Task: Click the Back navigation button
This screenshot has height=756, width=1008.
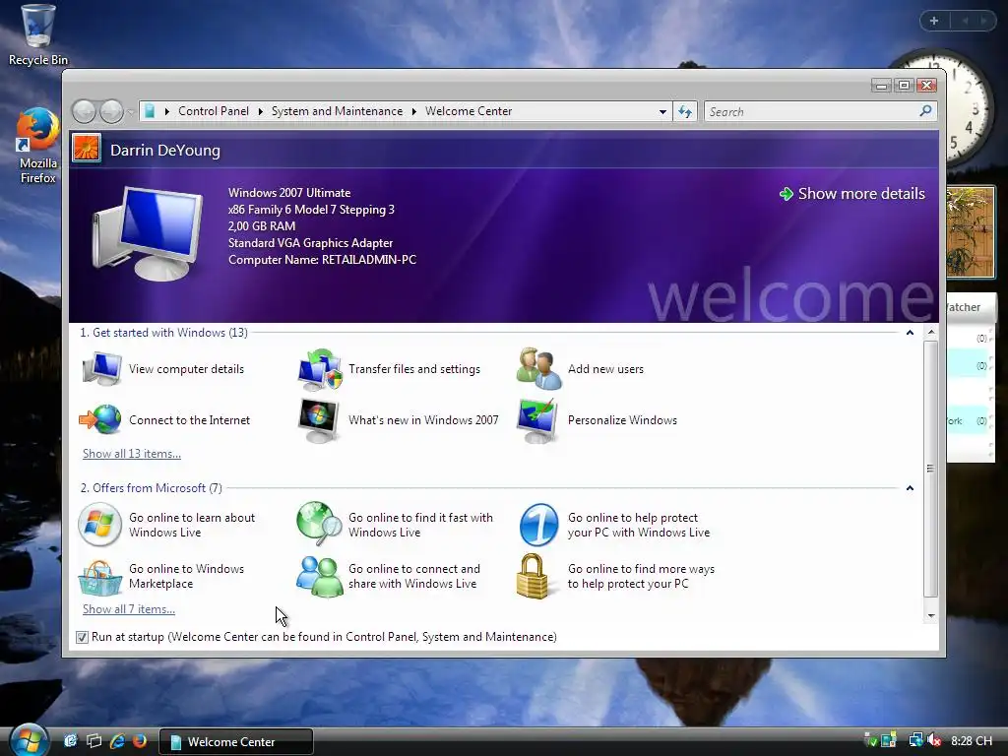Action: pos(84,112)
